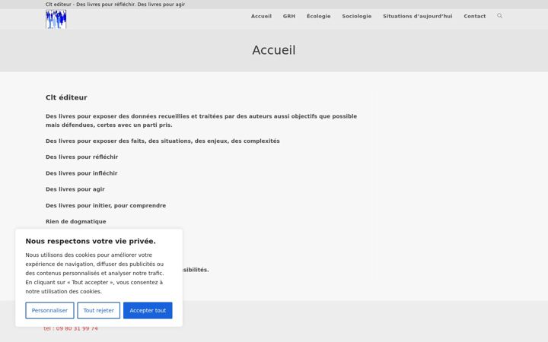The height and width of the screenshot is (342, 548).
Task: Click the line 'Des livres pour infléchir'
Action: coord(81,173)
